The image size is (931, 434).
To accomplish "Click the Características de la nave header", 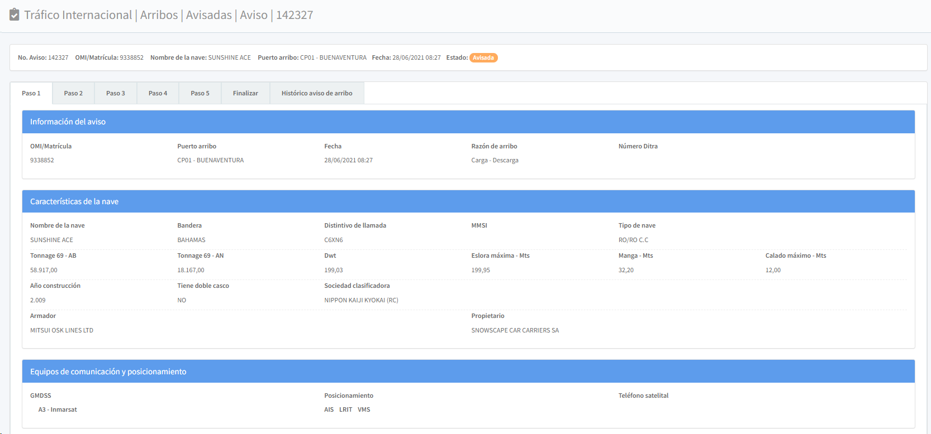I will [x=74, y=201].
